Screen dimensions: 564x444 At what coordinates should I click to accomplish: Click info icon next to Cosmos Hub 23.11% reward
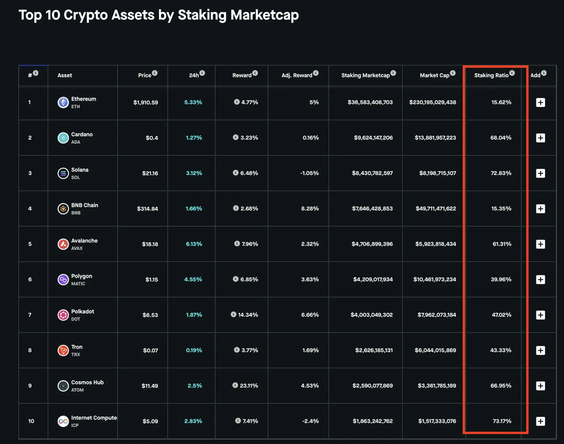pos(235,385)
